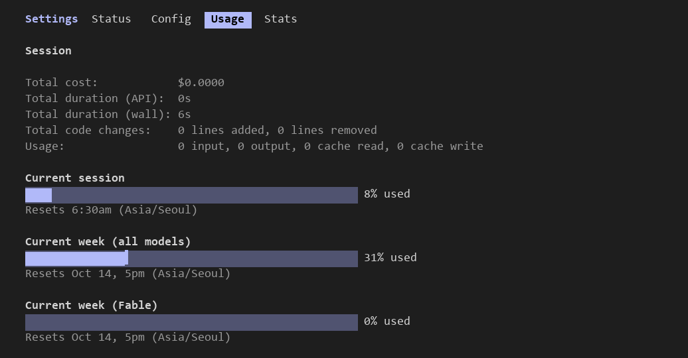The width and height of the screenshot is (688, 358).
Task: Click the '0% used' text
Action: 387,321
